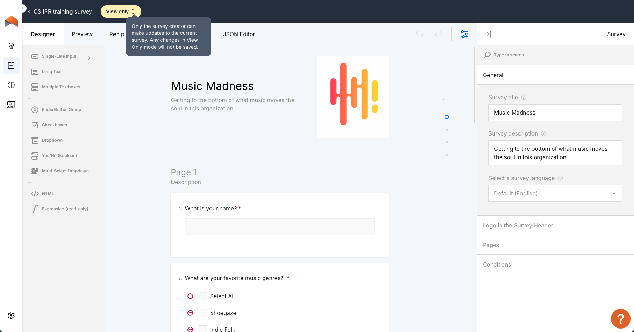
Task: Click the help icon next to Survey description
Action: click(544, 133)
